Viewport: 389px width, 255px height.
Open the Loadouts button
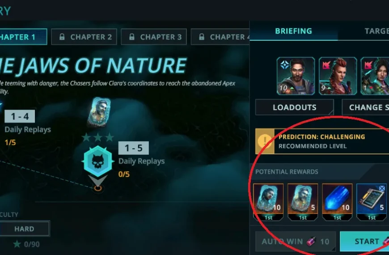pos(295,107)
